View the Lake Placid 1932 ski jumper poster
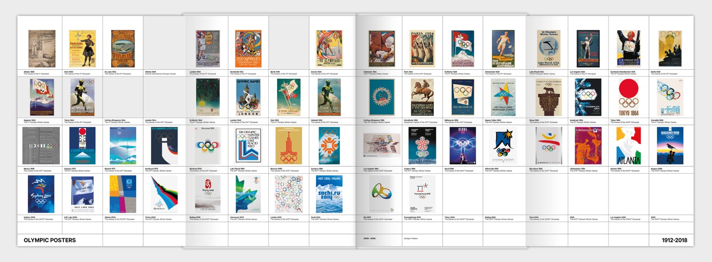The width and height of the screenshot is (712, 262). tap(548, 49)
